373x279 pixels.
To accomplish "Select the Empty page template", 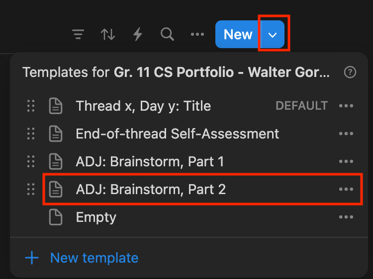I will point(96,217).
